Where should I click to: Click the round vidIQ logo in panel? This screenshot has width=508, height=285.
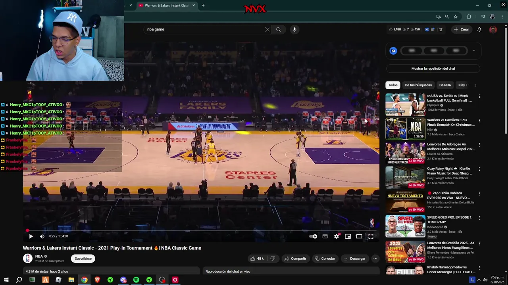(x=393, y=51)
